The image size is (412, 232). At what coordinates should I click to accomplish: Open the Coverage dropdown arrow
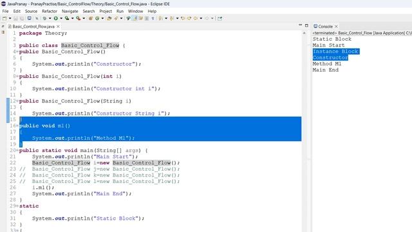pyautogui.click(x=73, y=19)
